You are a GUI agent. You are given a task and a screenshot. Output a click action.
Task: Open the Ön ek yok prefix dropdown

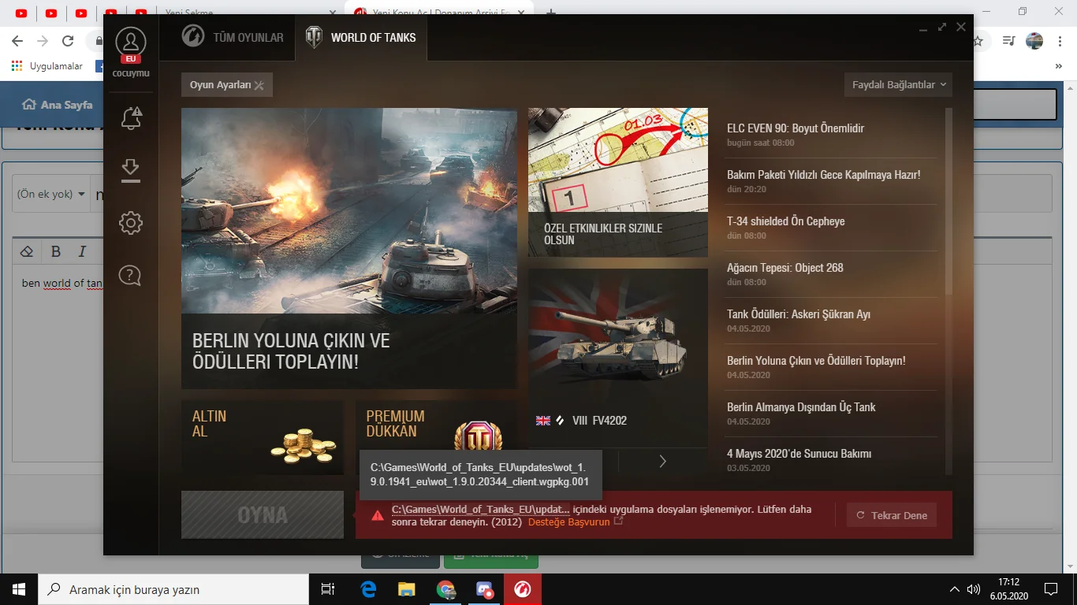pos(52,194)
